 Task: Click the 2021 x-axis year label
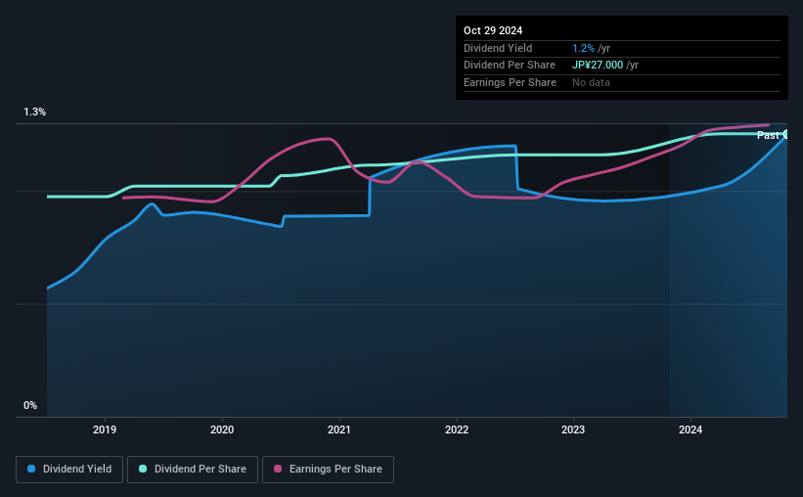coord(339,429)
